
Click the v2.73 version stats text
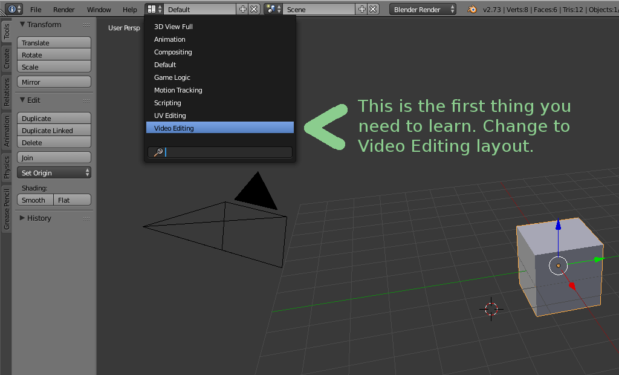pos(550,10)
